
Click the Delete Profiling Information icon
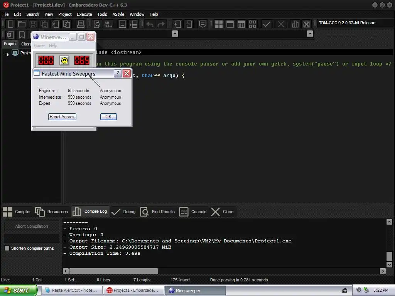(306, 24)
